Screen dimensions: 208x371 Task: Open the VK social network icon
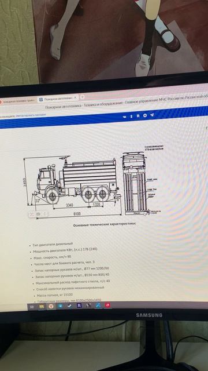125,117
